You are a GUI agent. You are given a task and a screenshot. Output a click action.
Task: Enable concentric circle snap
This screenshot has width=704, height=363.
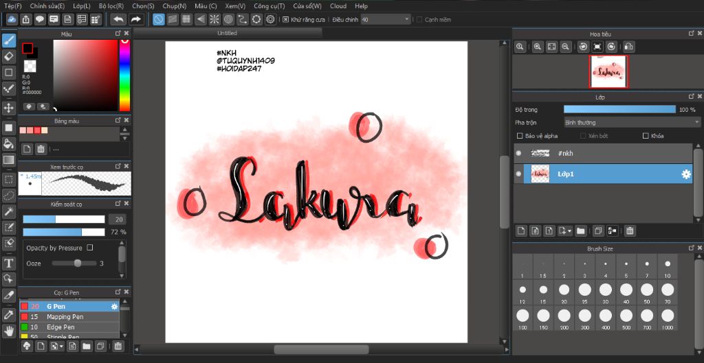(x=228, y=19)
